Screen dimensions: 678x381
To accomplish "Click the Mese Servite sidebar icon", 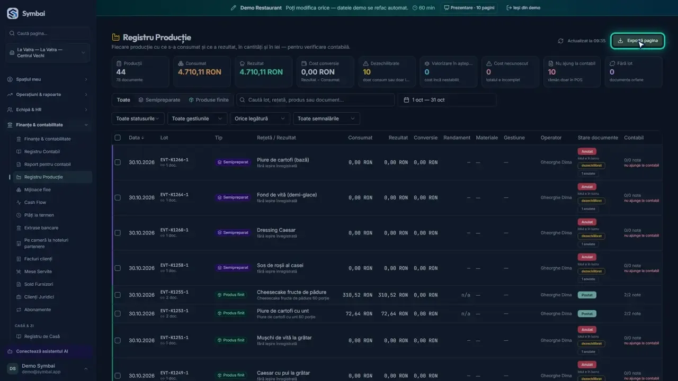I will (x=19, y=272).
